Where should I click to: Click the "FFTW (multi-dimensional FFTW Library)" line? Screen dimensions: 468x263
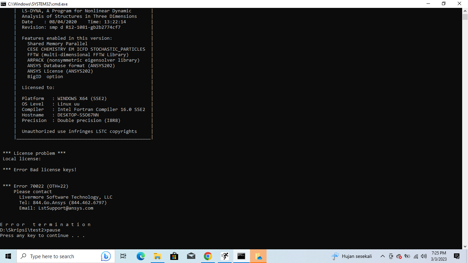78,54
